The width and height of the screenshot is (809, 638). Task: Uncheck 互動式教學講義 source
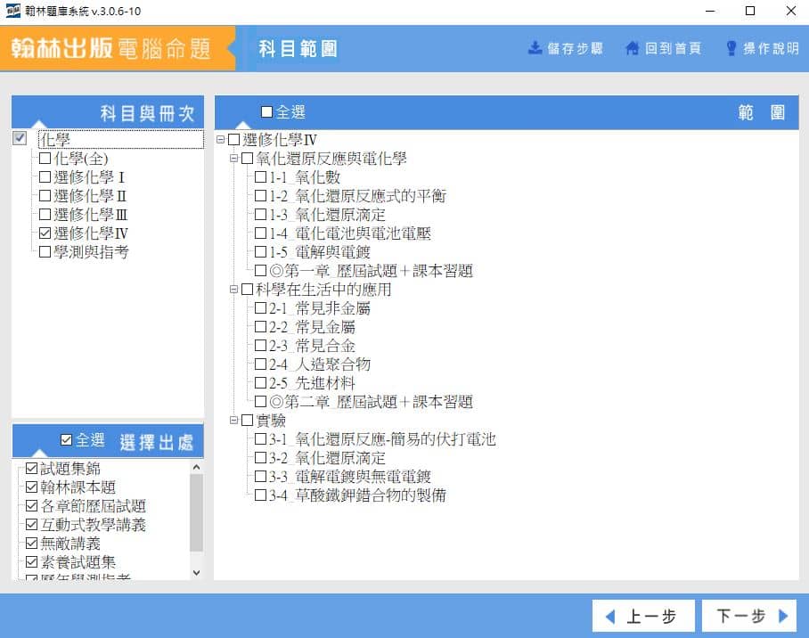(31, 525)
